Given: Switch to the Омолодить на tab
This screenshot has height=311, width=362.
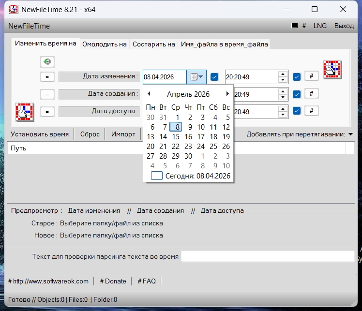Looking at the screenshot, I should click(105, 44).
